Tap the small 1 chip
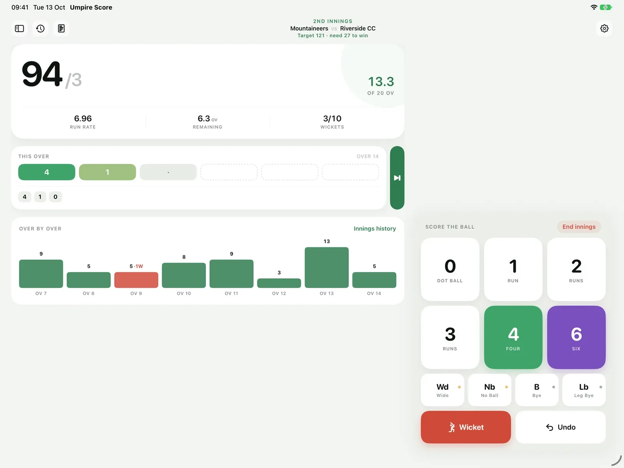The width and height of the screenshot is (624, 468). tap(40, 197)
